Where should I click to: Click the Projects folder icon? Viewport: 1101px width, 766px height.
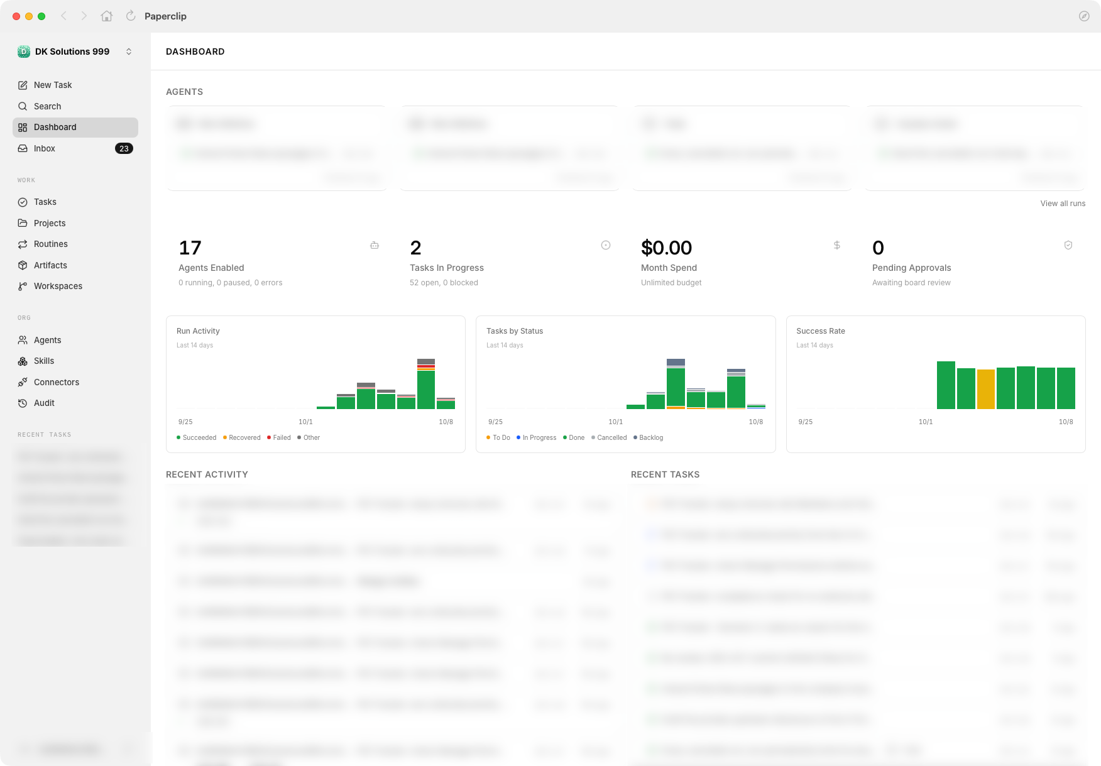23,223
